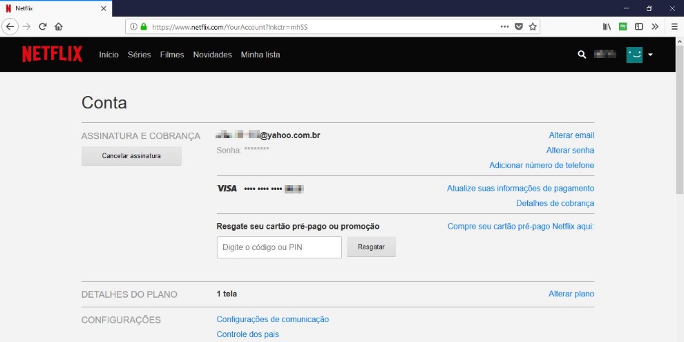Focus the Digite o código ou PIN field
Viewport: 684px width, 342px height.
click(279, 247)
